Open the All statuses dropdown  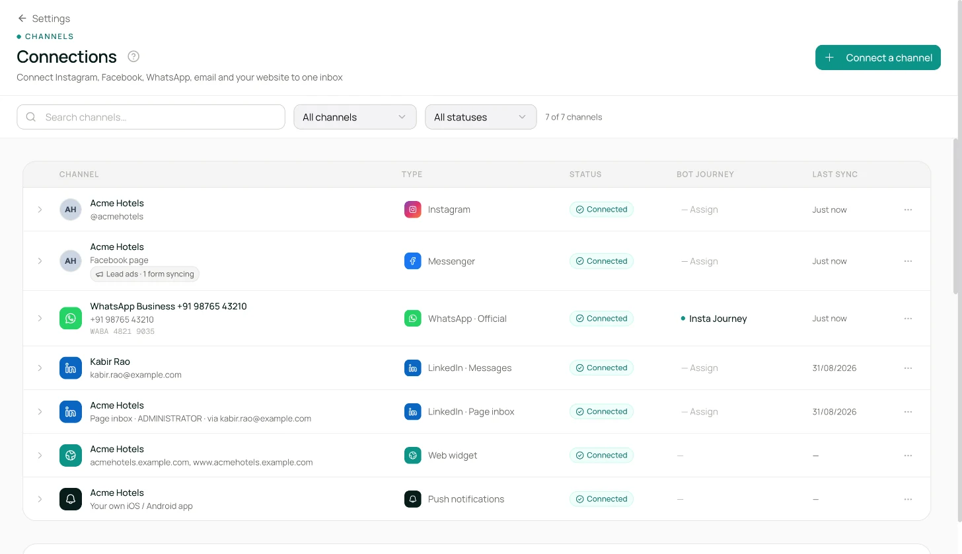480,117
